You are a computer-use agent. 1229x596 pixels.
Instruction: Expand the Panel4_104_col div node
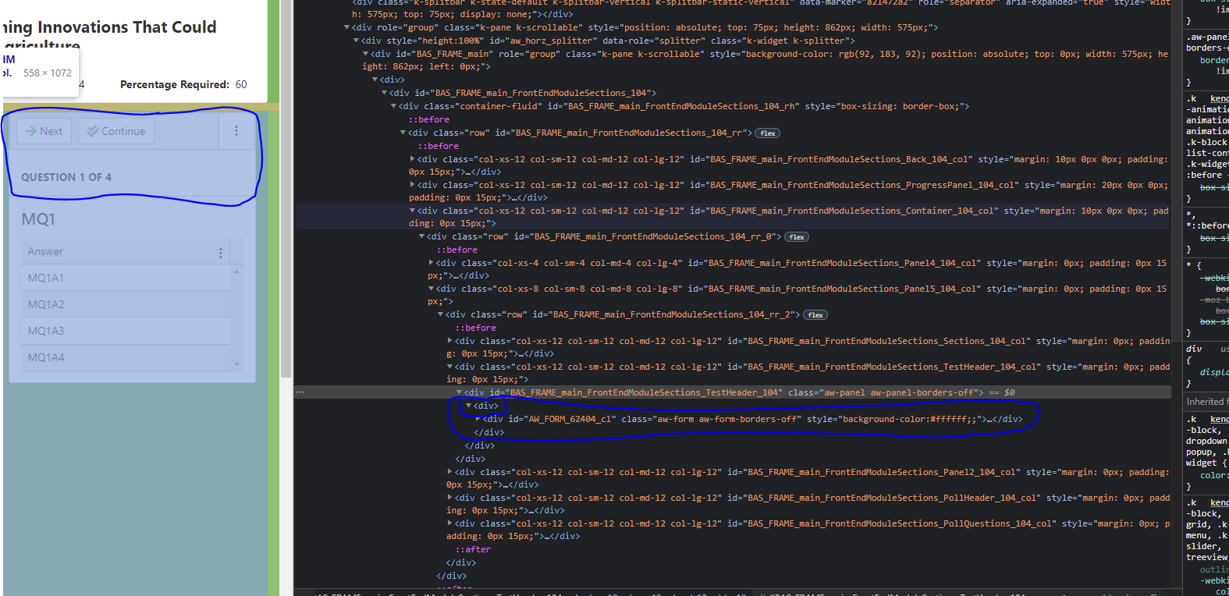[x=432, y=263]
